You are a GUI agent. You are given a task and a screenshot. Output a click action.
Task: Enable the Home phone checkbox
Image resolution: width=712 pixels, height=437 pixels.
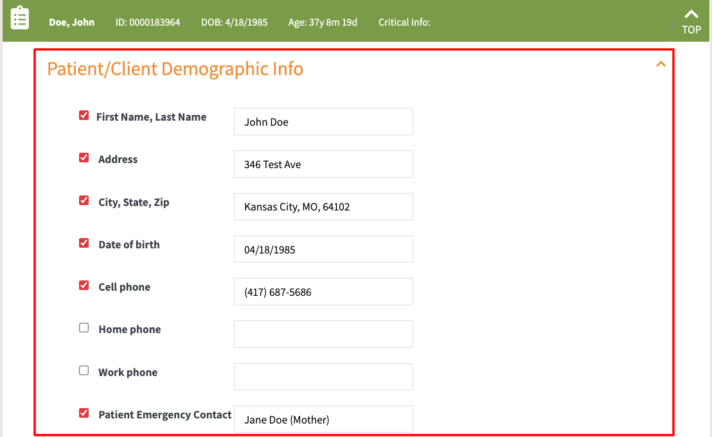(84, 328)
